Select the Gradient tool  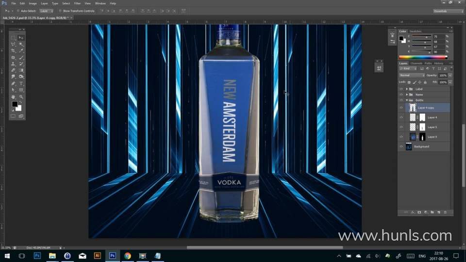click(21, 70)
